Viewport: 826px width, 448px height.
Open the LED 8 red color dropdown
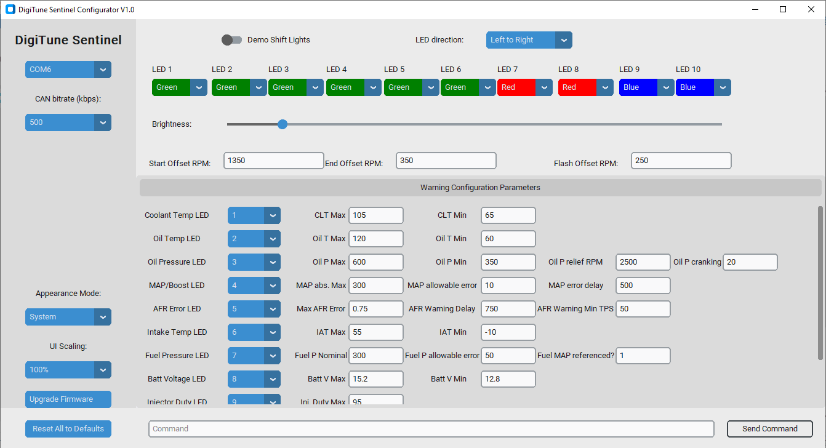point(586,87)
